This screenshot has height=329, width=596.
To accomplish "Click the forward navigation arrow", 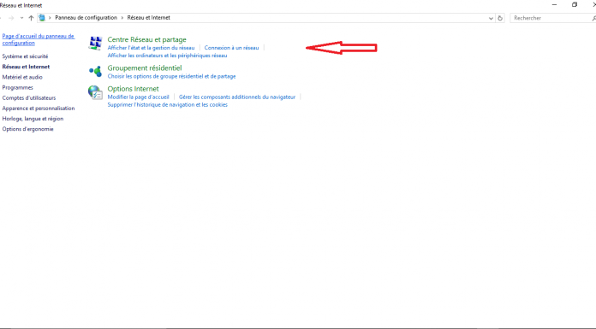I will (x=11, y=18).
